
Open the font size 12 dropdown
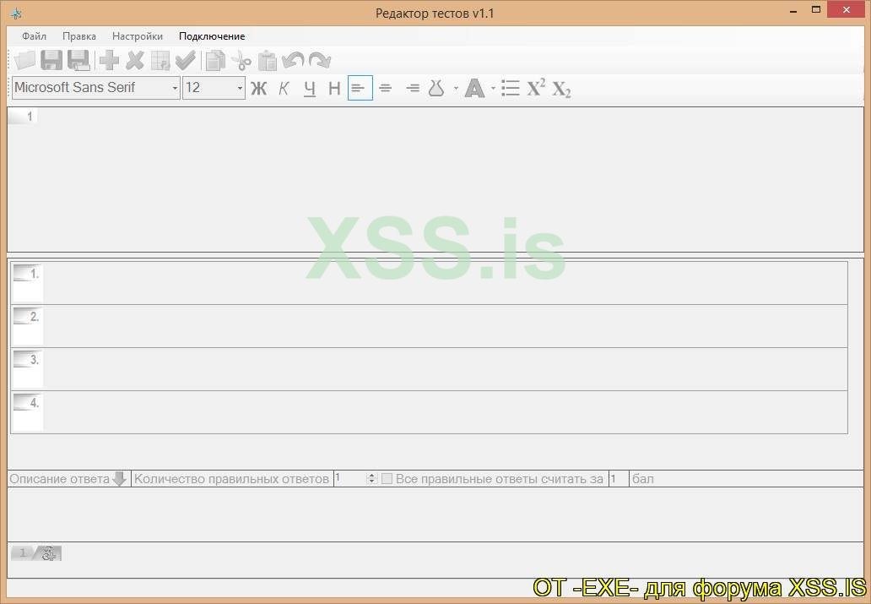coord(239,87)
